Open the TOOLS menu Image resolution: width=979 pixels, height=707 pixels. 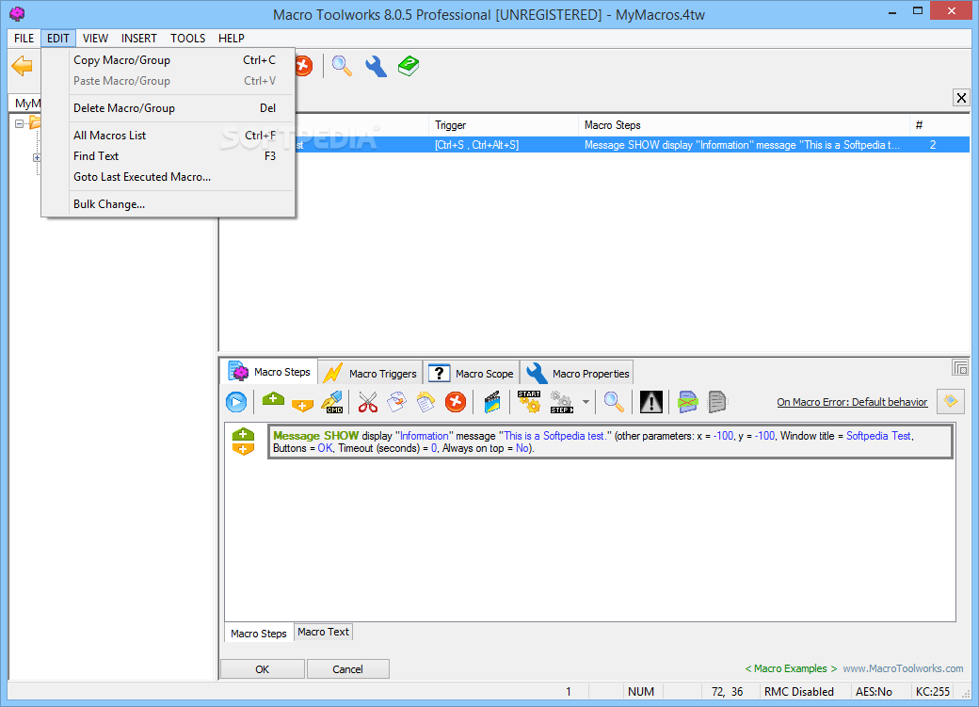tap(188, 38)
